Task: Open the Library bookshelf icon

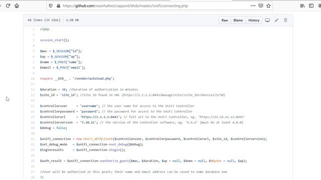Action: point(302,5)
